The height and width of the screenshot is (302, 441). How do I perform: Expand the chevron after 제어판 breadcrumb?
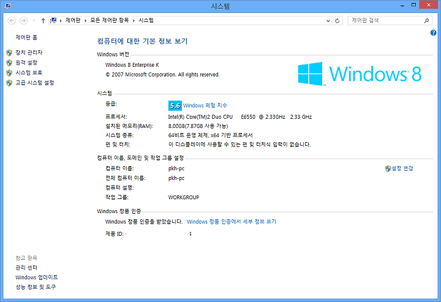pos(85,21)
